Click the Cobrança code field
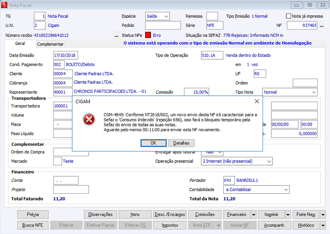The image size is (330, 234). [x=63, y=83]
